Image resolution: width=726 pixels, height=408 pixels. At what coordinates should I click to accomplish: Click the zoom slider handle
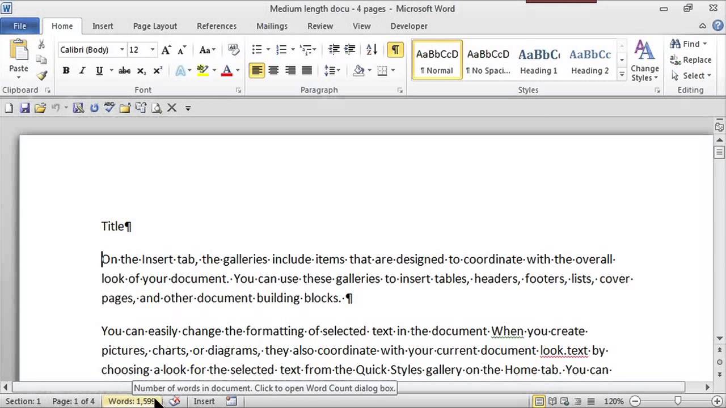click(677, 401)
